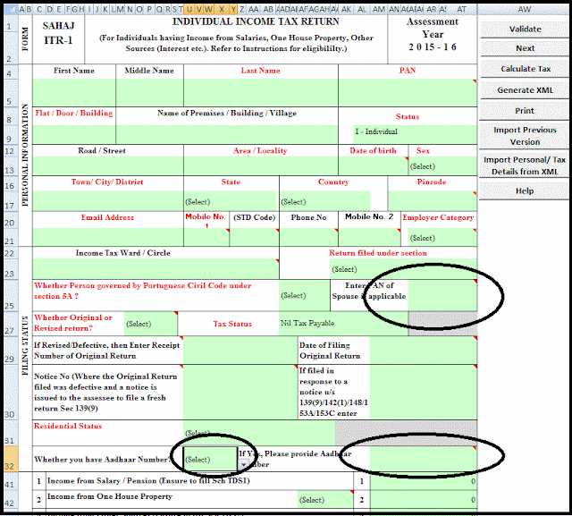This screenshot has width=572, height=516.
Task: Click the Print button
Action: click(x=525, y=111)
